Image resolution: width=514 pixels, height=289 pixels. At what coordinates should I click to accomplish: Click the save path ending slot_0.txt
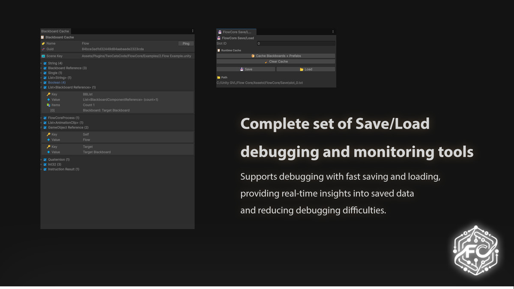tap(260, 83)
